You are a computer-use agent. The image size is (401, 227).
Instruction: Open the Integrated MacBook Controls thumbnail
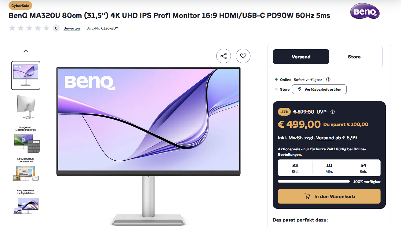pos(26,139)
